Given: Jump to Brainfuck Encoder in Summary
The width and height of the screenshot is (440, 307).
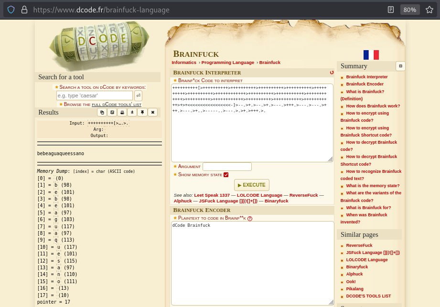Looking at the screenshot, I should tap(365, 84).
